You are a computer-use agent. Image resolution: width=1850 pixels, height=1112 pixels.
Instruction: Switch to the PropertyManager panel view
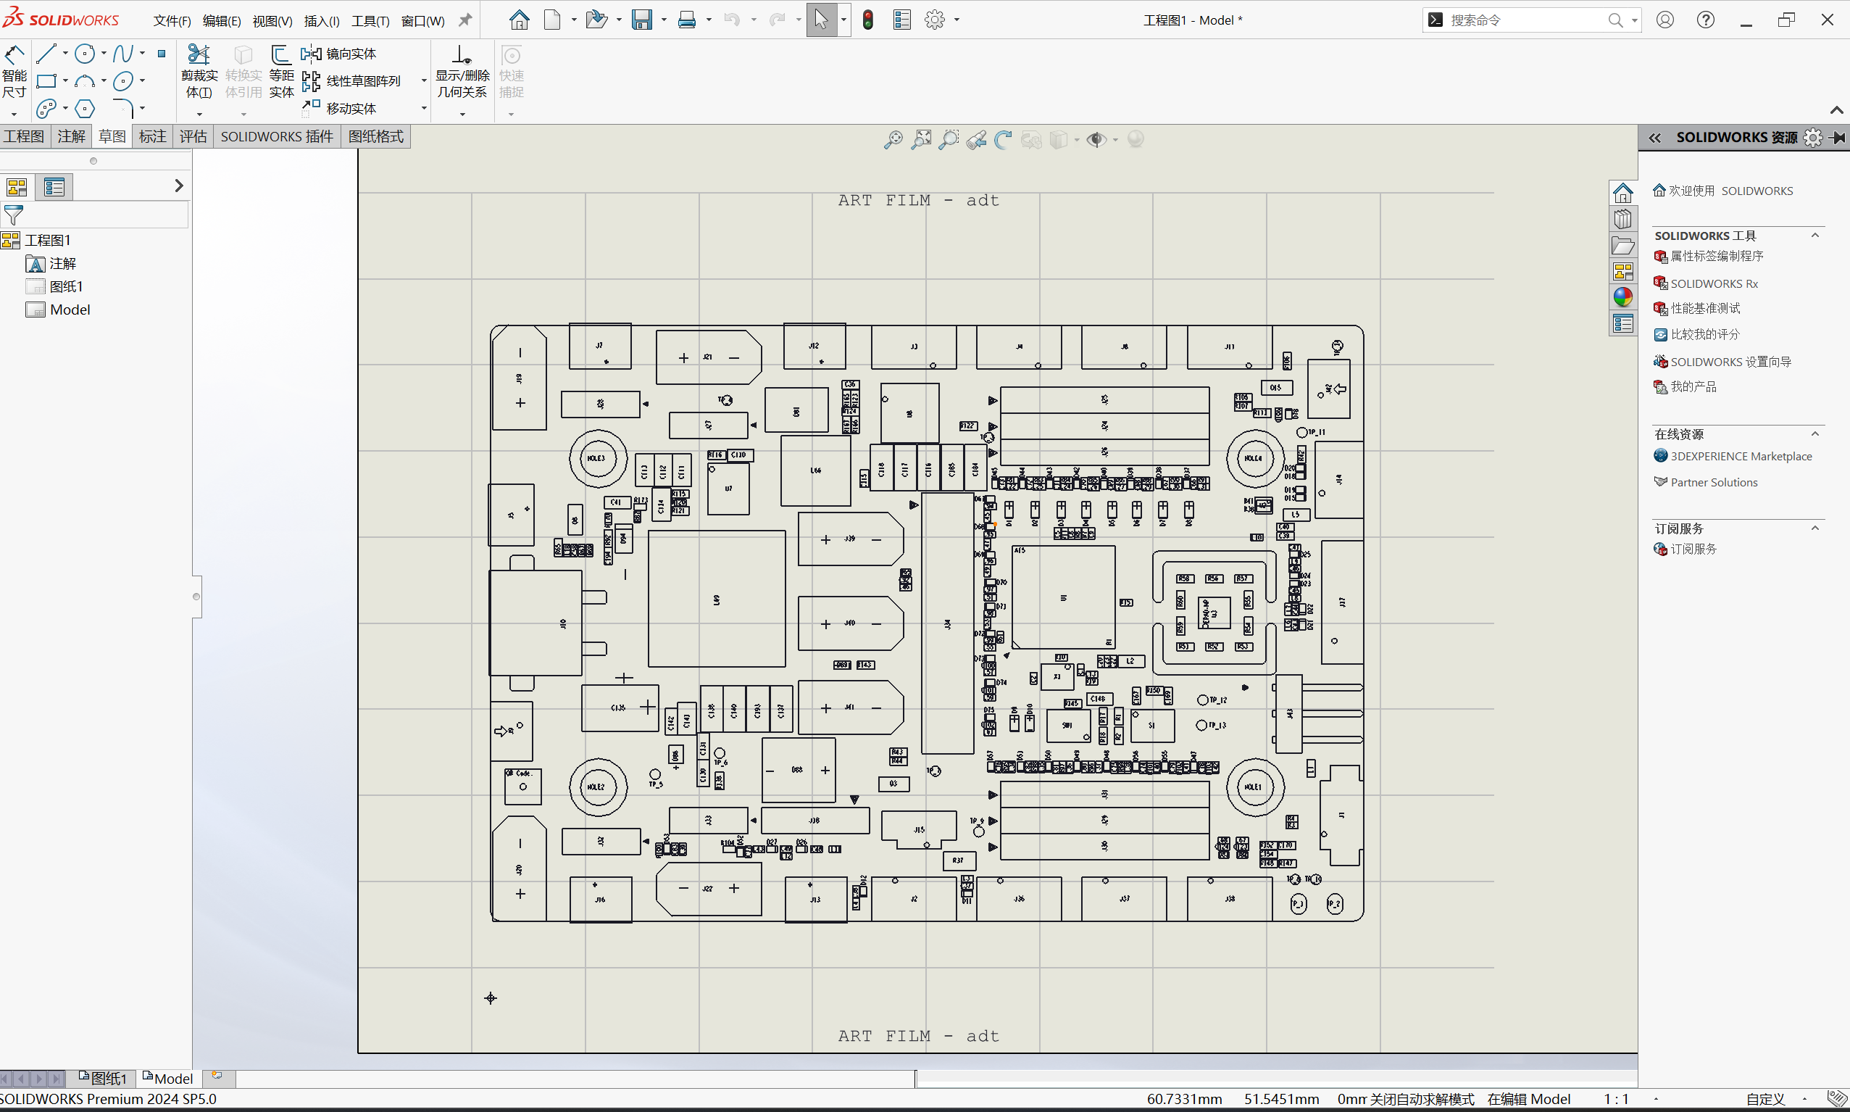point(54,186)
